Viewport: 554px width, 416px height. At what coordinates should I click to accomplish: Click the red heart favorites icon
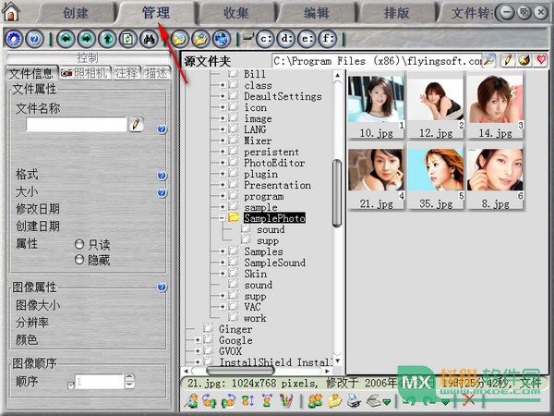click(541, 60)
